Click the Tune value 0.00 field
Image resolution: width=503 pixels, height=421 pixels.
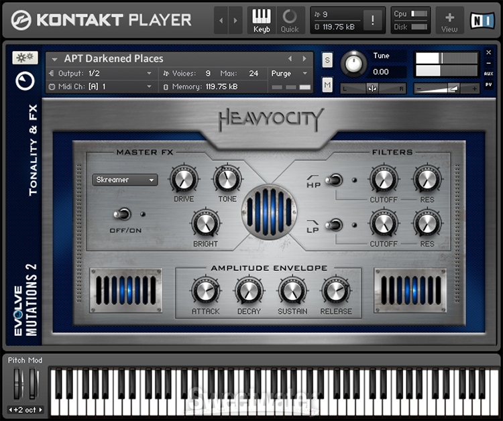point(388,72)
